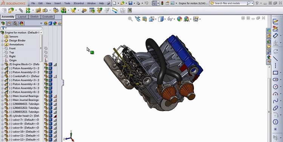This screenshot has height=142, width=283.
Task: Open the Insert menu
Action: point(58,3)
